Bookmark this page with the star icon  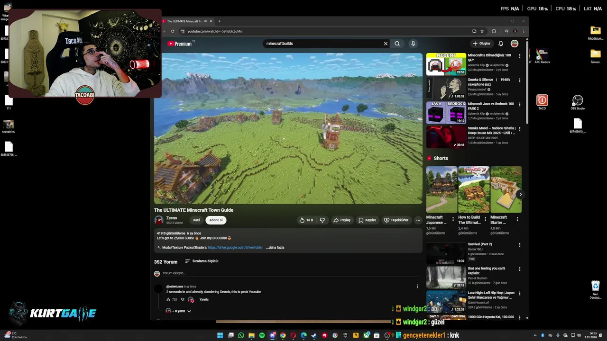click(482, 31)
